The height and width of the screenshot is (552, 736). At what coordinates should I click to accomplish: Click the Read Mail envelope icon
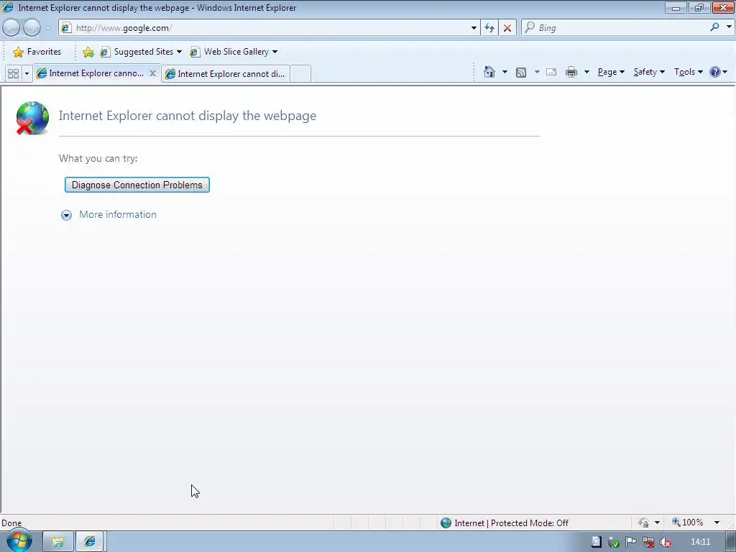(551, 72)
